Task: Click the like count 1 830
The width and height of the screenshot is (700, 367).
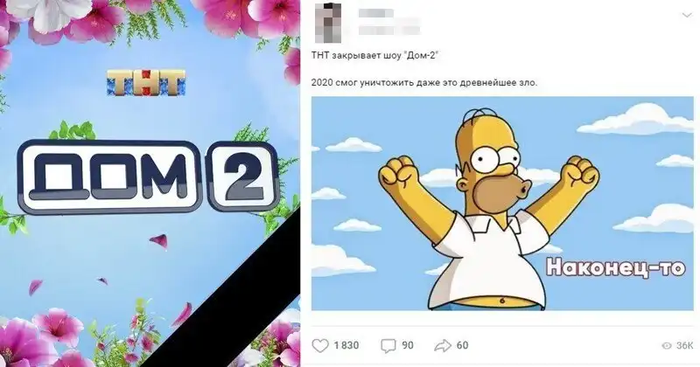Action: click(346, 346)
